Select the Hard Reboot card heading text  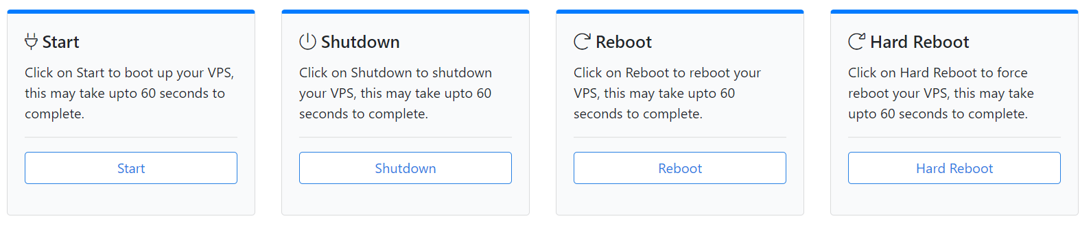point(919,42)
